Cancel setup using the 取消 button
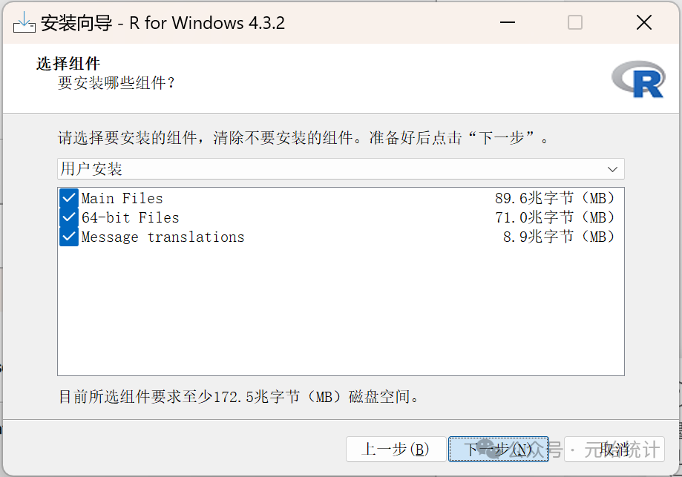 (x=614, y=449)
